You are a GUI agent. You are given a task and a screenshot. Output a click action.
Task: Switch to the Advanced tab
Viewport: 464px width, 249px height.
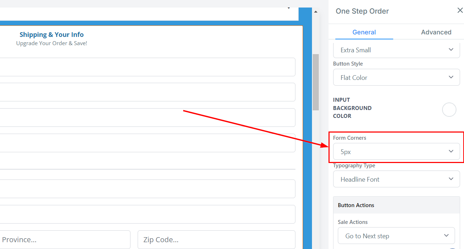[x=436, y=32]
